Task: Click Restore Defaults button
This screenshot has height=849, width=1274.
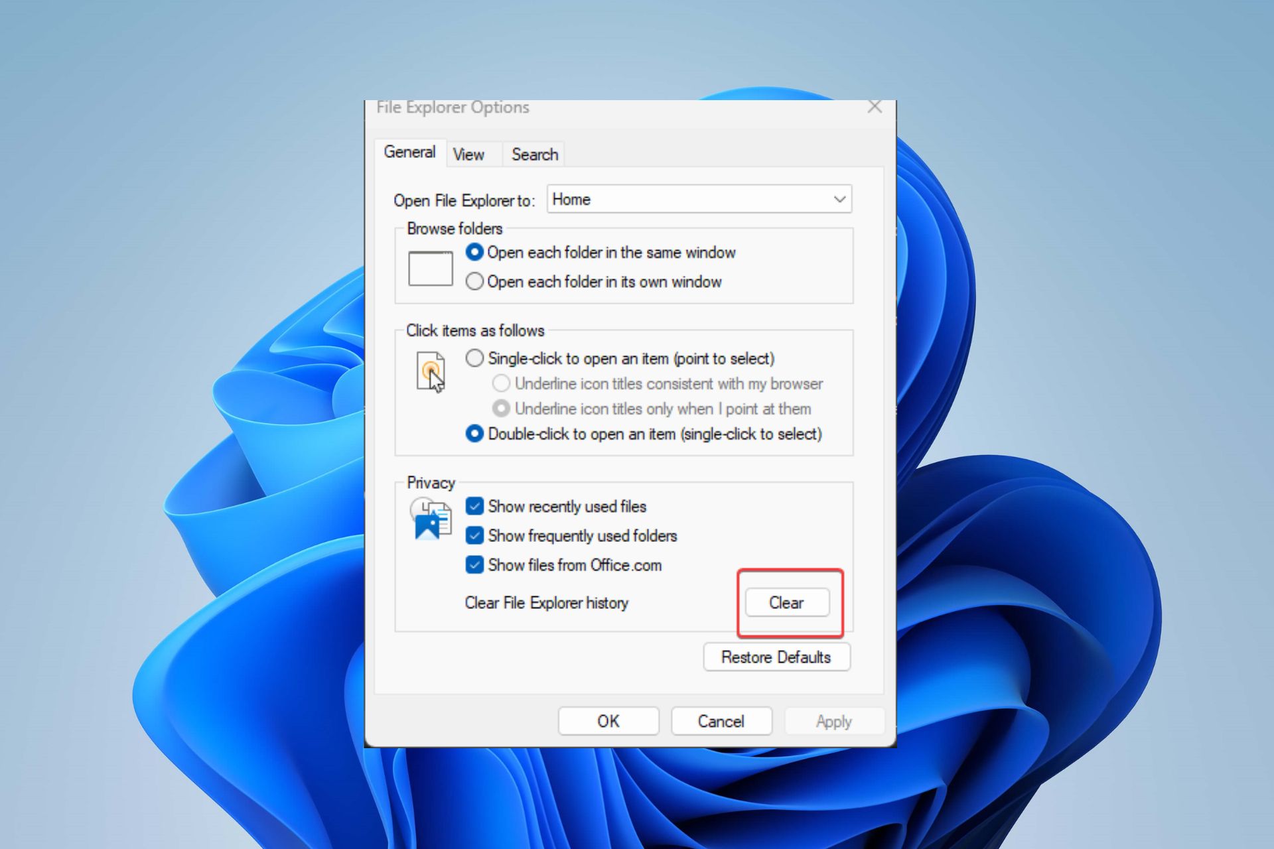Action: click(x=776, y=657)
